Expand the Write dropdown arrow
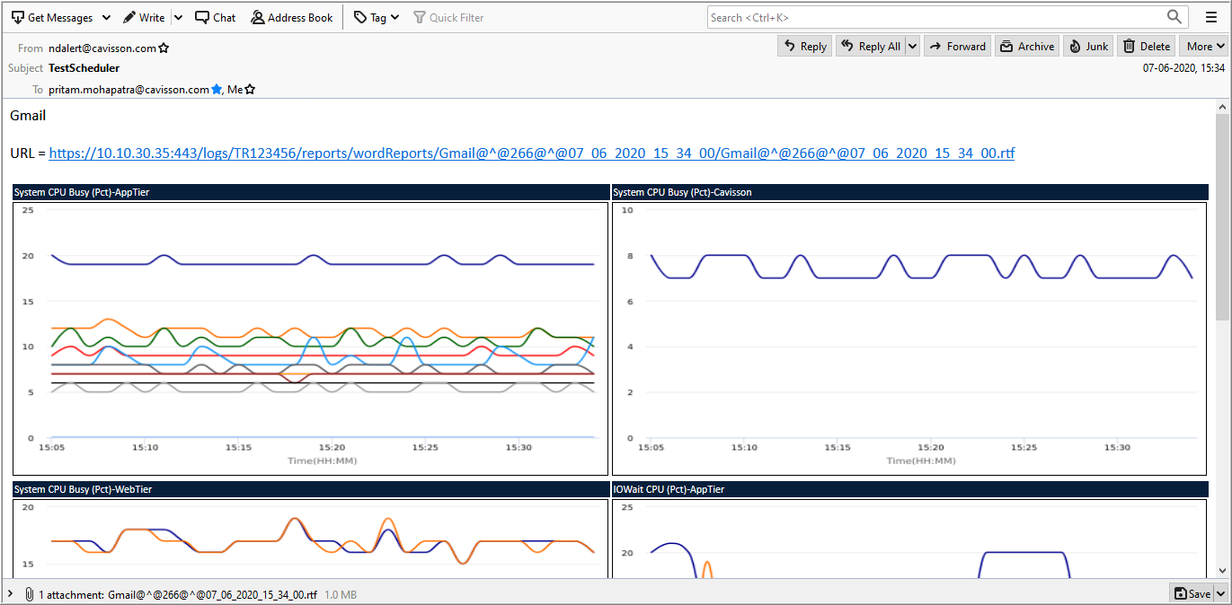This screenshot has height=605, width=1232. click(x=178, y=17)
